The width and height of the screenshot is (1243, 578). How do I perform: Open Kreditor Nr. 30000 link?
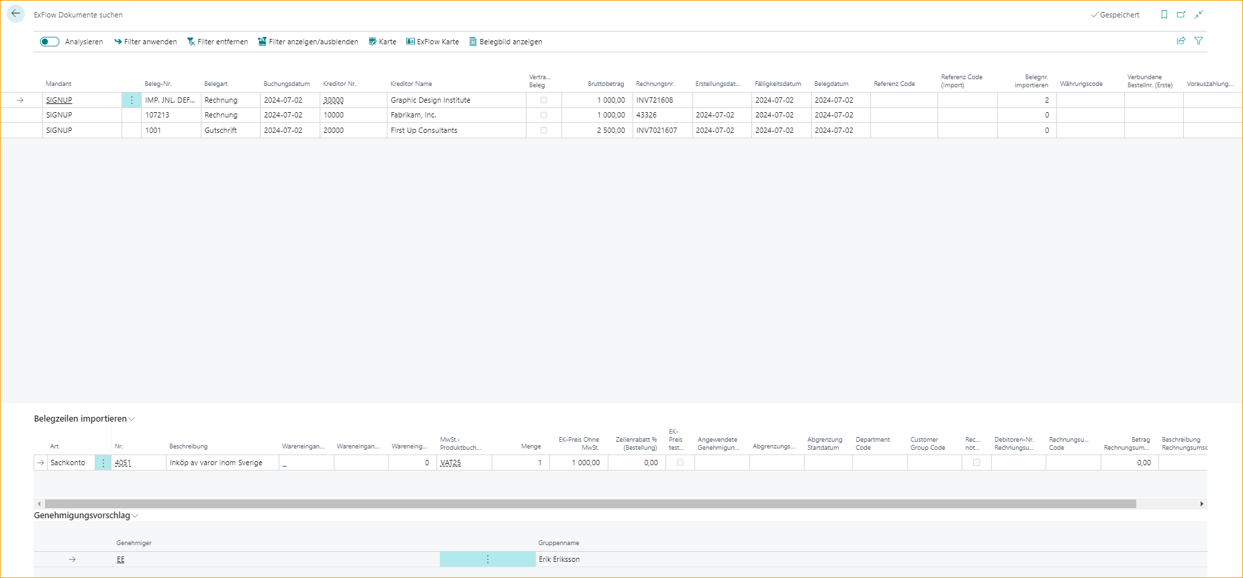click(334, 100)
